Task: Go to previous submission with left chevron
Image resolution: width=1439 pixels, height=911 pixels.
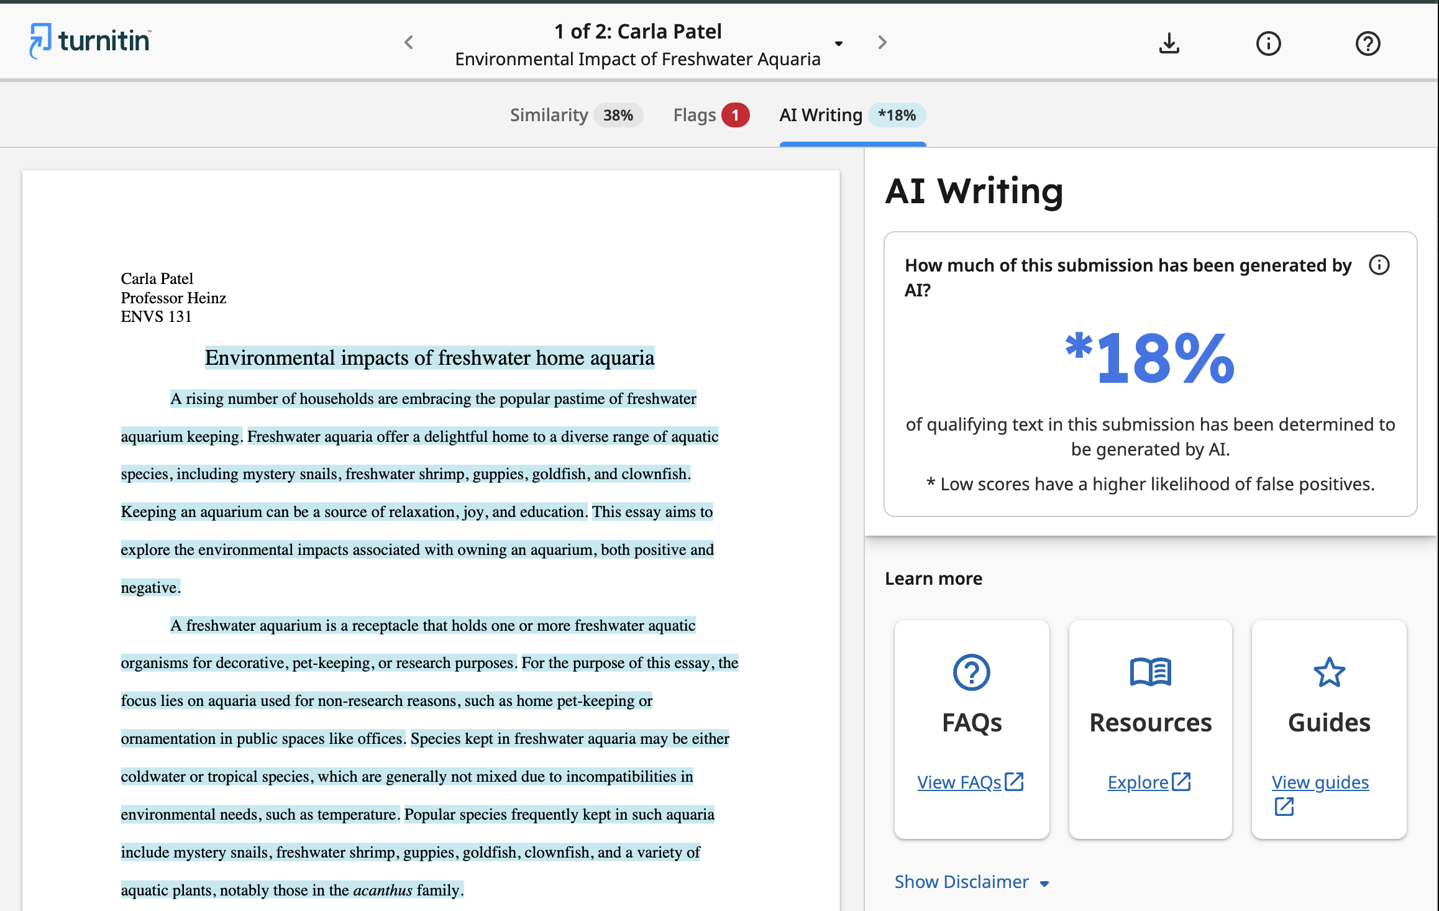Action: (x=408, y=42)
